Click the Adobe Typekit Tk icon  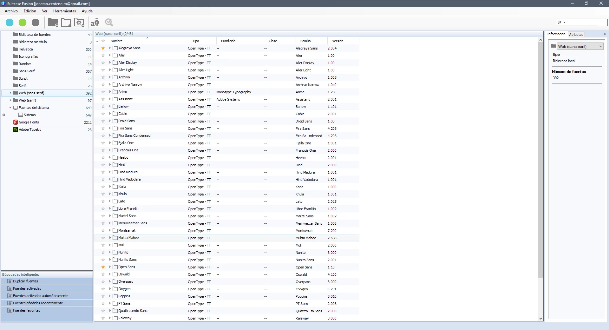tap(15, 129)
